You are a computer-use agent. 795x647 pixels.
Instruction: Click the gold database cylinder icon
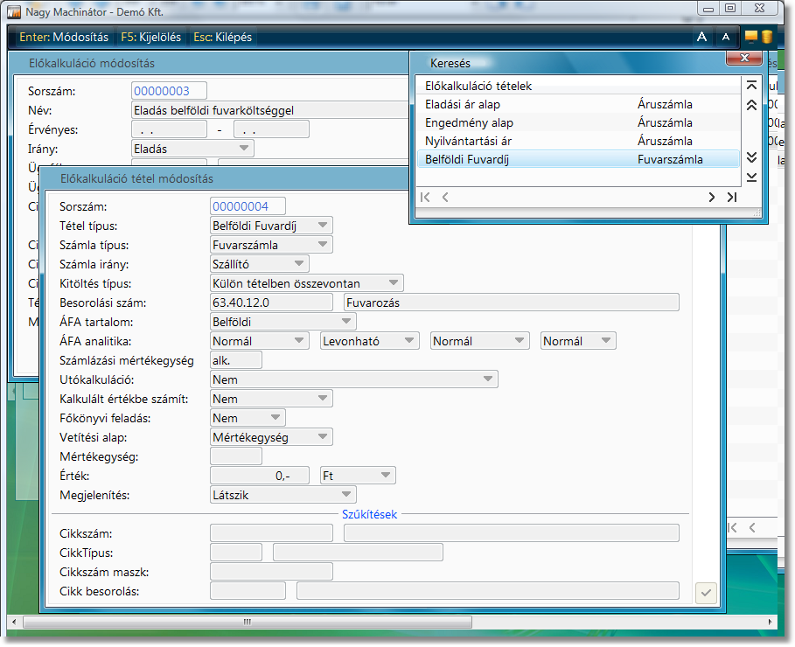point(765,37)
